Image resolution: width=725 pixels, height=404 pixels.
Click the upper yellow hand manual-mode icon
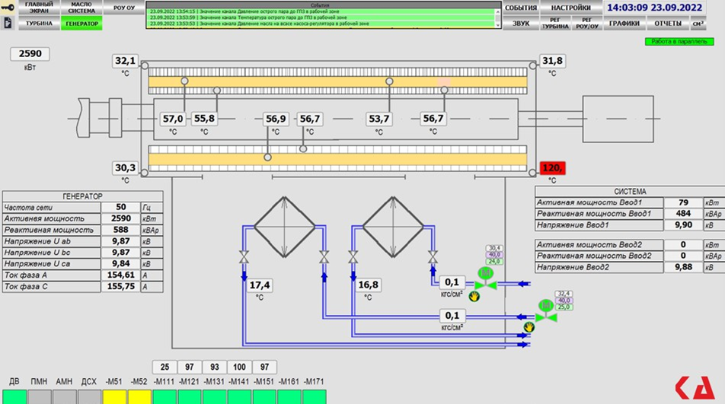tap(474, 297)
